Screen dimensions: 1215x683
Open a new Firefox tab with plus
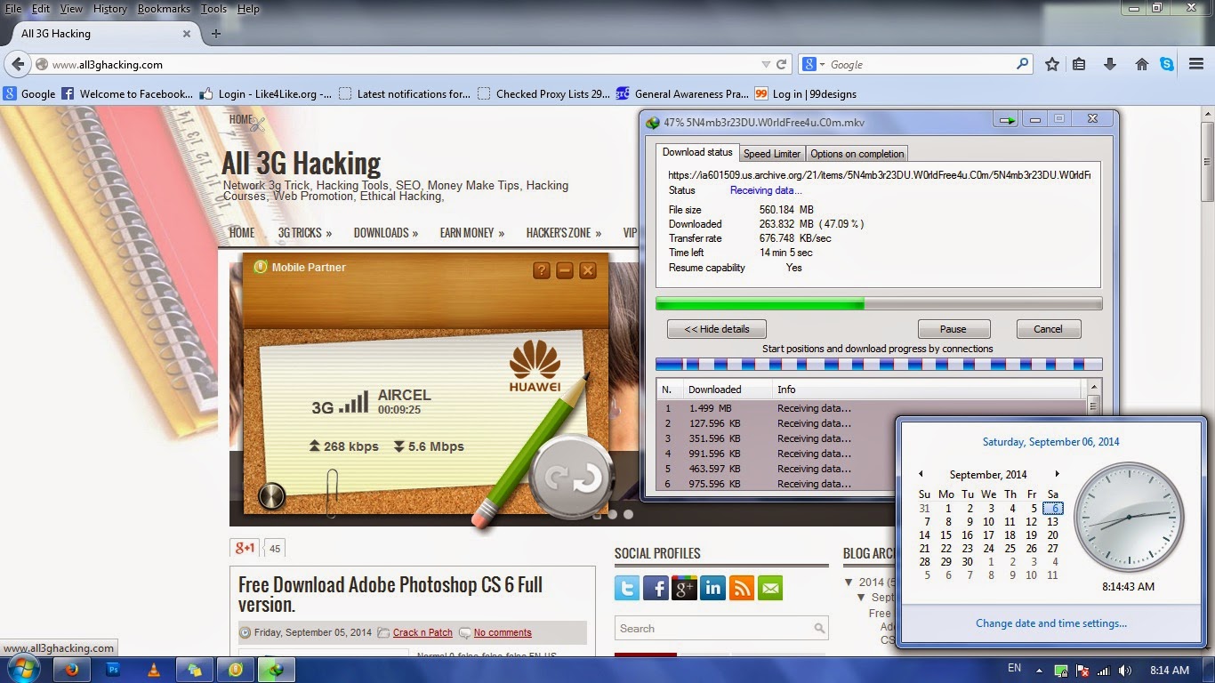click(215, 34)
